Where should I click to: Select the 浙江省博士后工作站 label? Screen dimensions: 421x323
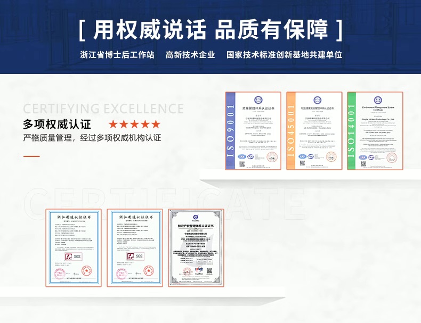117,55
